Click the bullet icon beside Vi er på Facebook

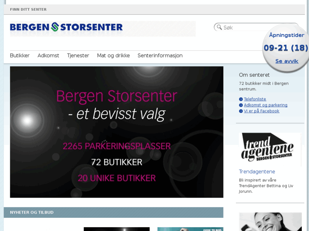(x=241, y=111)
